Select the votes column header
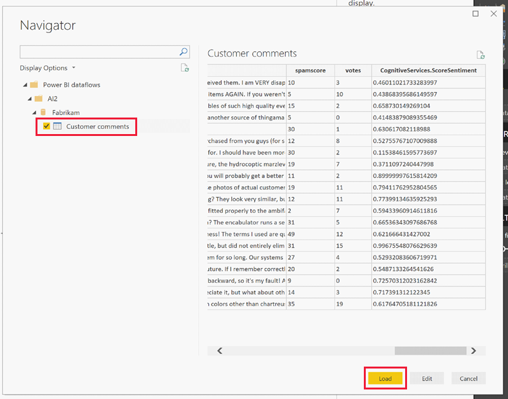 tap(353, 71)
